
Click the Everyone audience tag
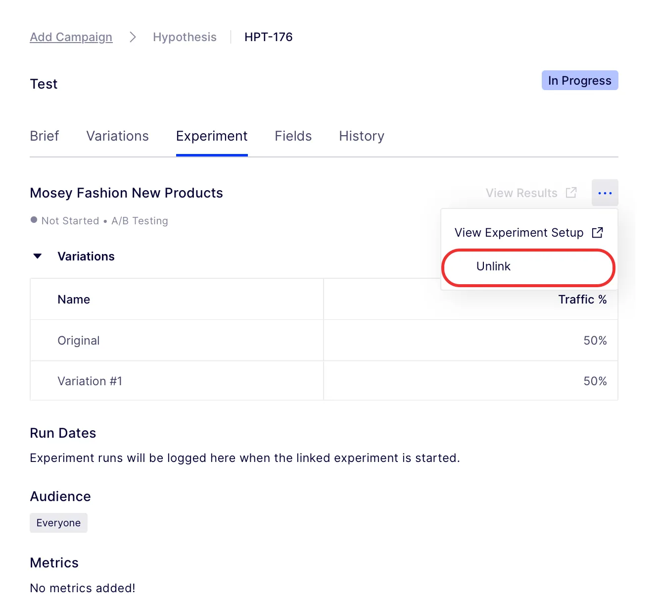tap(58, 523)
